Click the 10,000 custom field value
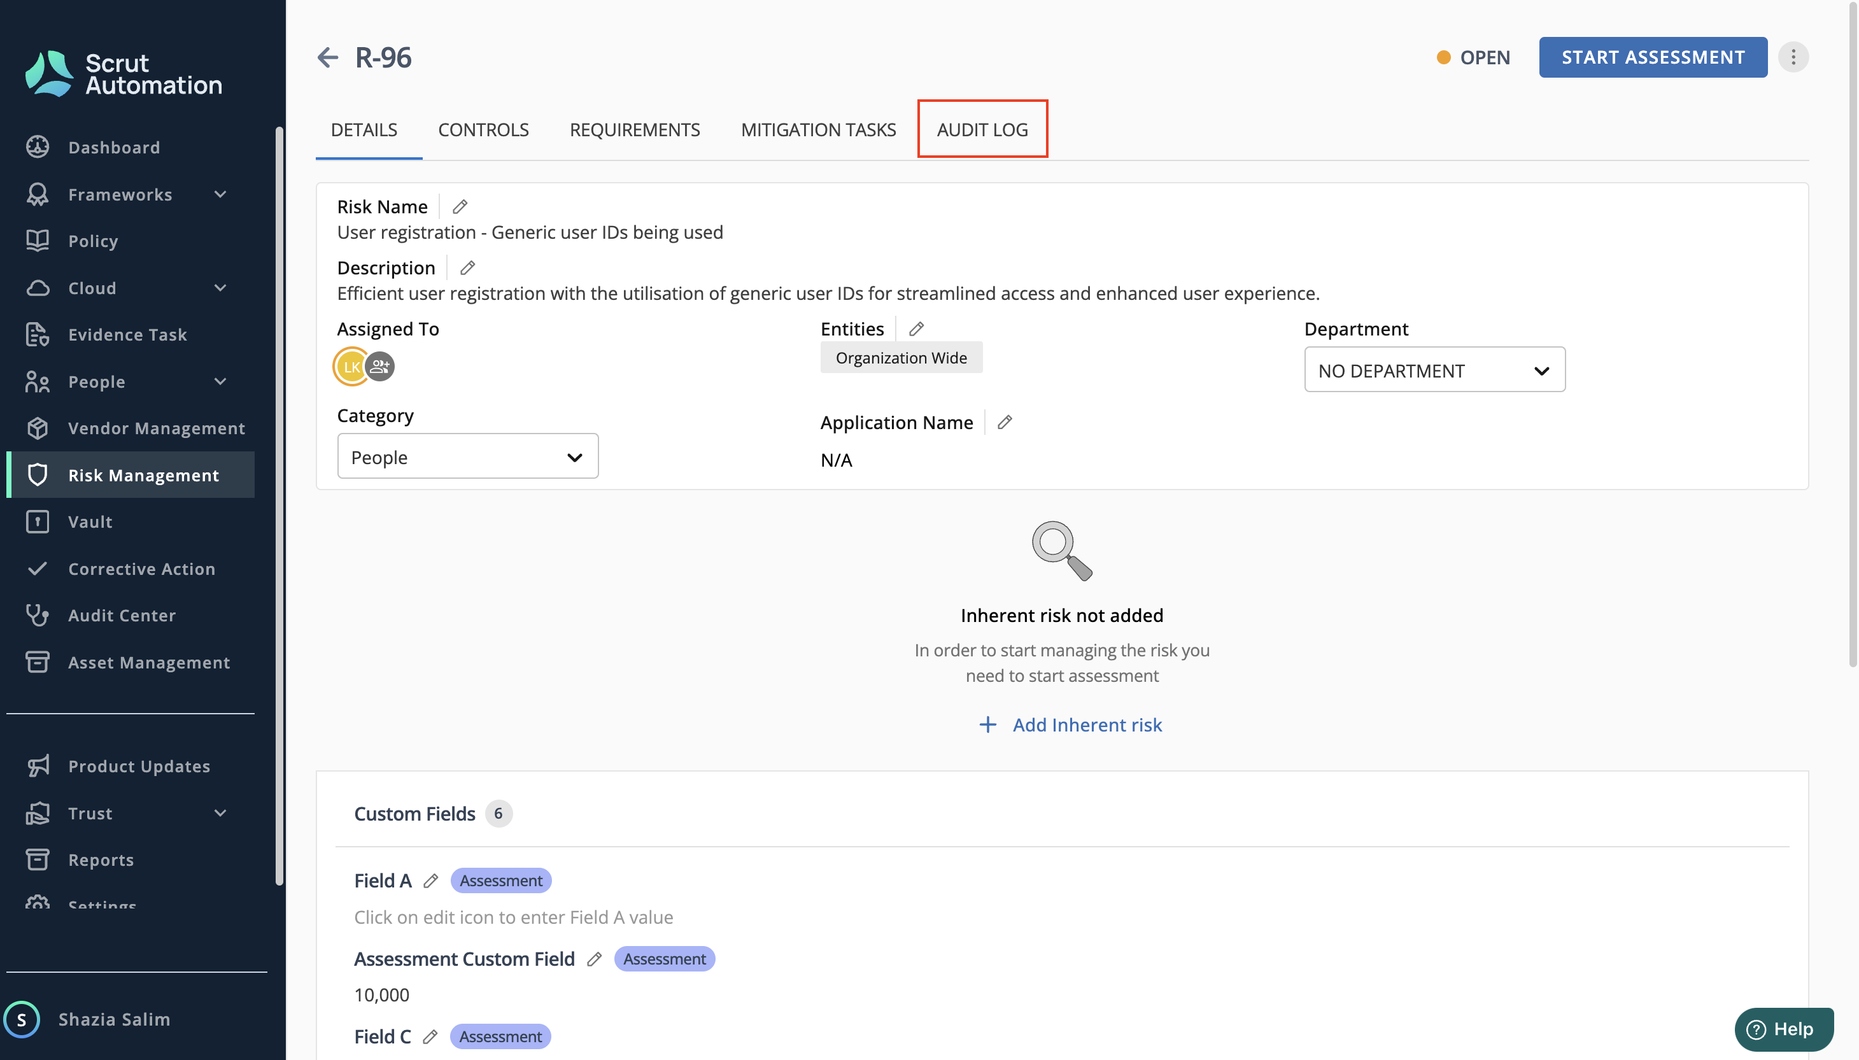 tap(381, 994)
